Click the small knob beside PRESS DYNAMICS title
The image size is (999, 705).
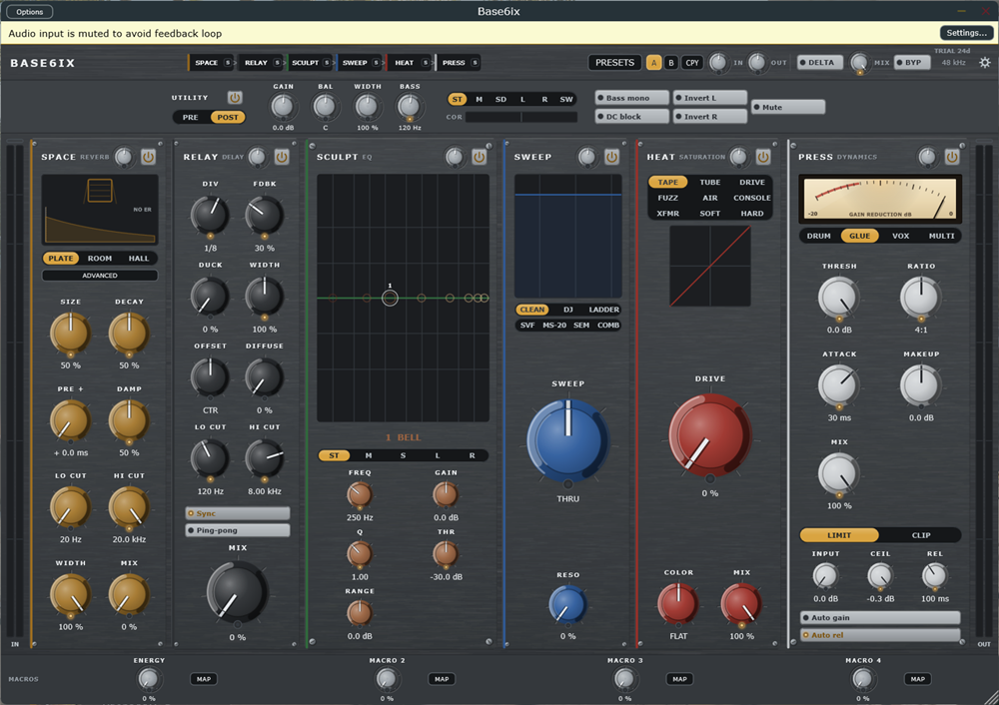[927, 157]
